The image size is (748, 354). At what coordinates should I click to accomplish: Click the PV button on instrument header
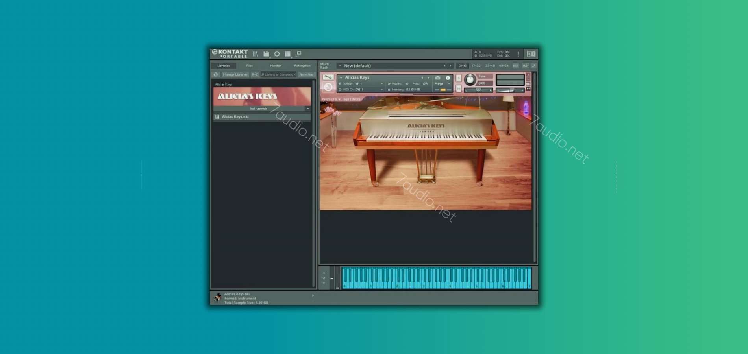528,89
